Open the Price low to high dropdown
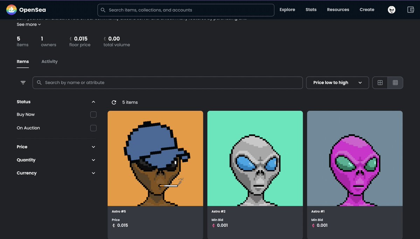Viewport: 420px width, 239px height. click(337, 83)
